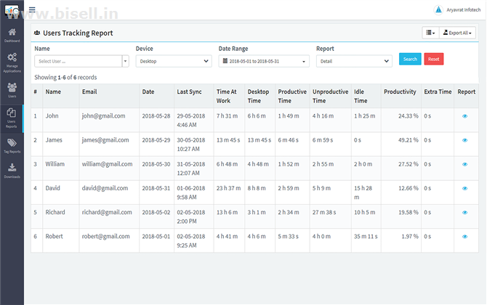This screenshot has height=305, width=487.
Task: Open the Export All dropdown
Action: 457,33
